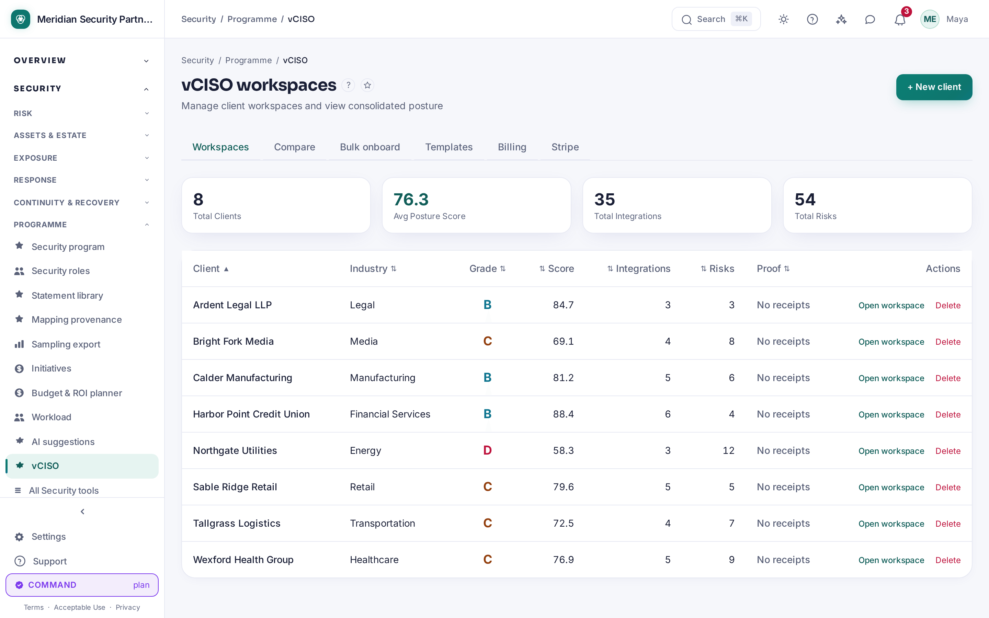The image size is (989, 618).
Task: Open Budget & ROI planner
Action: click(82, 393)
